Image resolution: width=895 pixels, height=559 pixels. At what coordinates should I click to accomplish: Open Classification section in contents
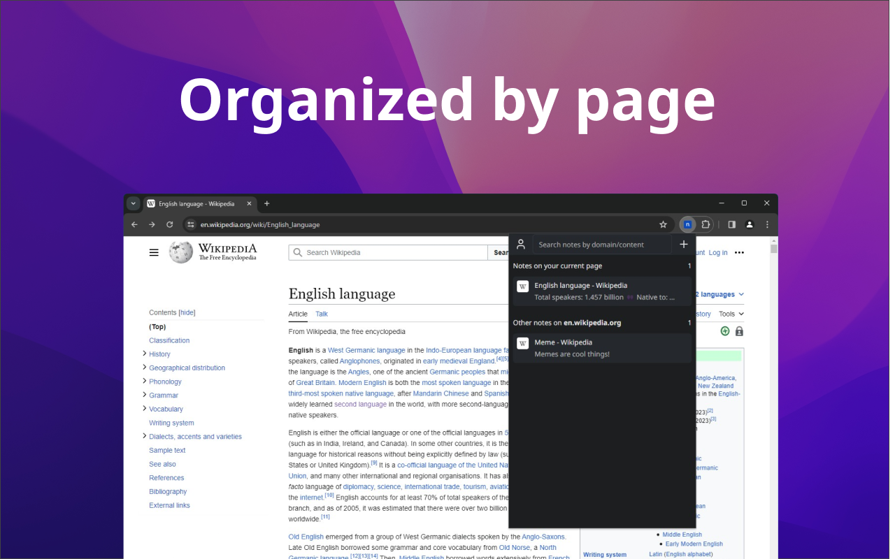point(169,340)
